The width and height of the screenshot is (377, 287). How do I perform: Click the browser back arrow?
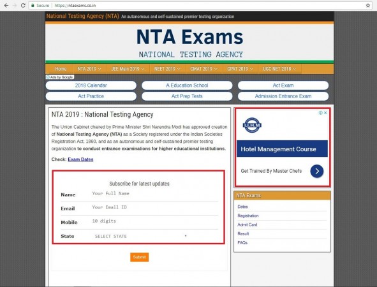pyautogui.click(x=6, y=5)
